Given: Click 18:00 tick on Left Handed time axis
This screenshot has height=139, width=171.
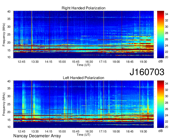Looking at the screenshot, I should coord(116,131).
